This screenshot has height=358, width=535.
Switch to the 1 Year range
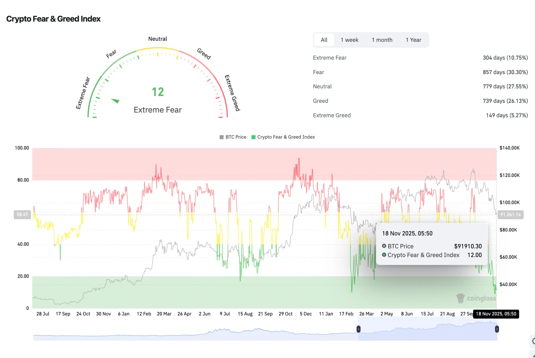pyautogui.click(x=413, y=40)
